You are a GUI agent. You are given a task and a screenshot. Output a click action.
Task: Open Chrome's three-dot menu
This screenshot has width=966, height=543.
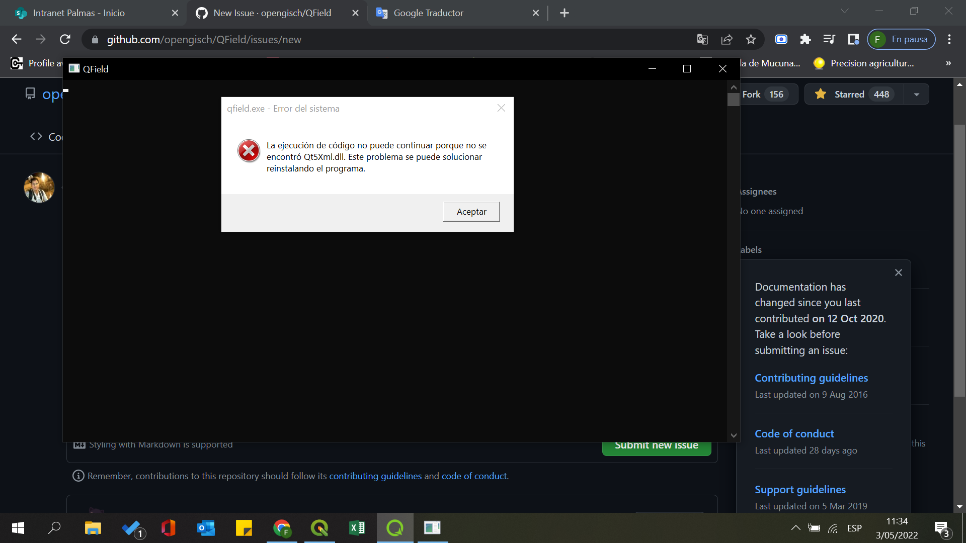950,39
